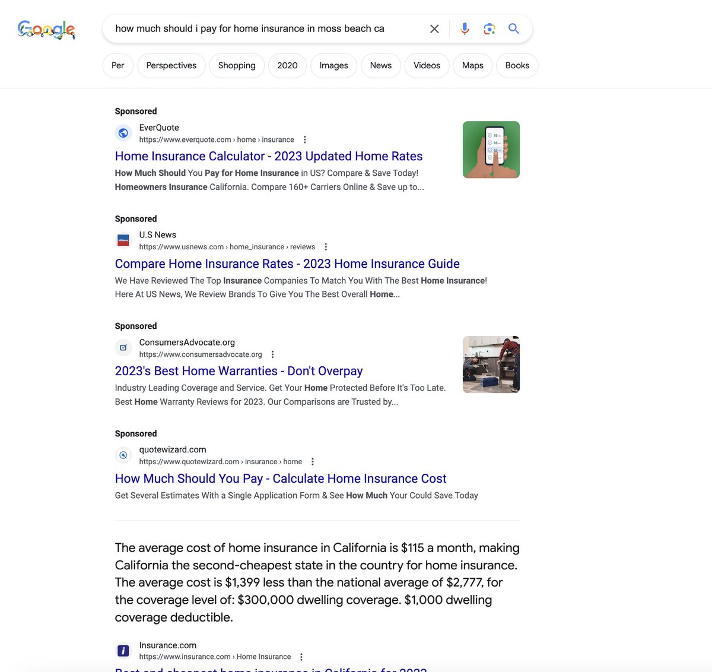
Task: Click the U.S News site name text
Action: (158, 235)
